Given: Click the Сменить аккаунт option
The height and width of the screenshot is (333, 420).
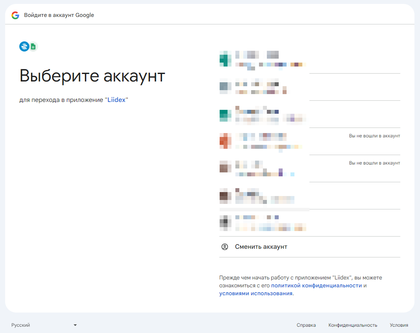Looking at the screenshot, I should (261, 247).
